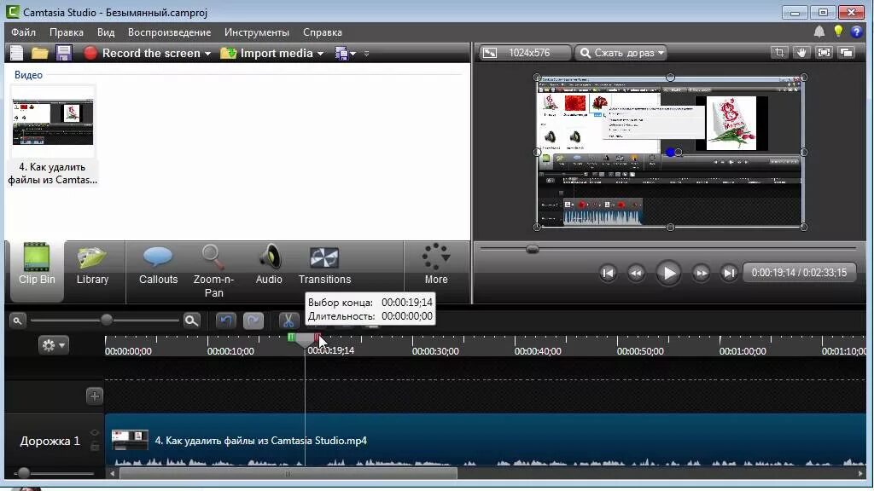
Task: Click the 1024x576 editing dimensions button
Action: pos(523,53)
